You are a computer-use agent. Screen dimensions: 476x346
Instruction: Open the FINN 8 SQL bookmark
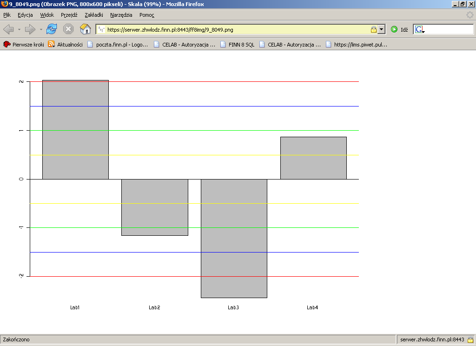[238, 44]
